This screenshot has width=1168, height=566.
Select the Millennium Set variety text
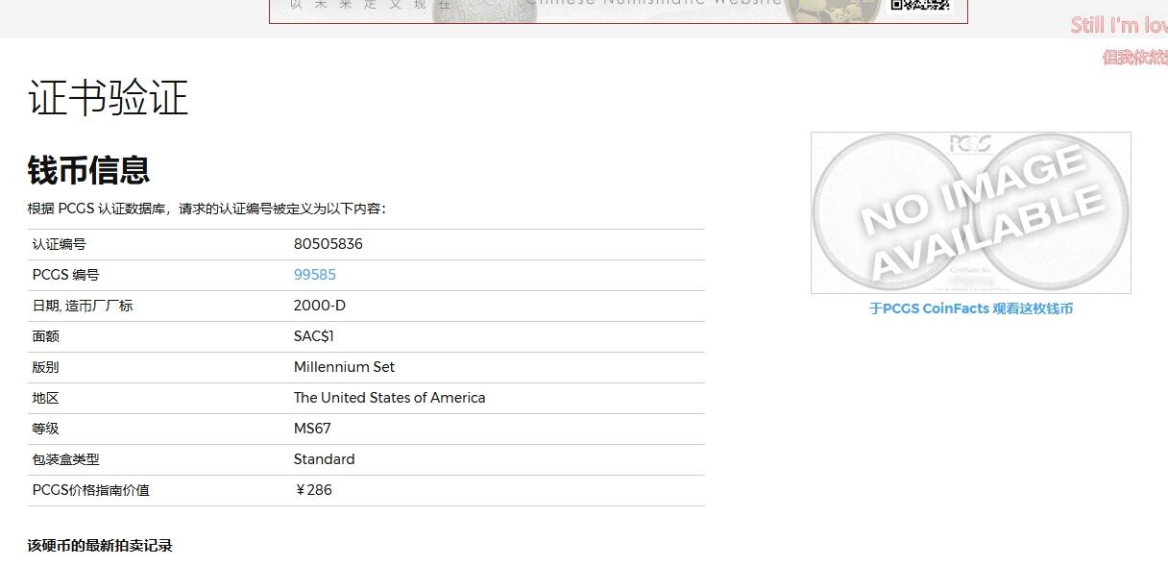(x=344, y=367)
